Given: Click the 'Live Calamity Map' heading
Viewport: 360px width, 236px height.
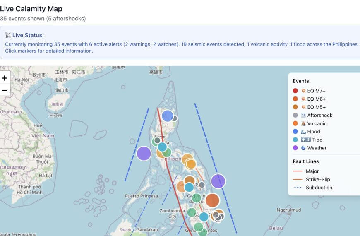Looking at the screenshot, I should coord(31,9).
